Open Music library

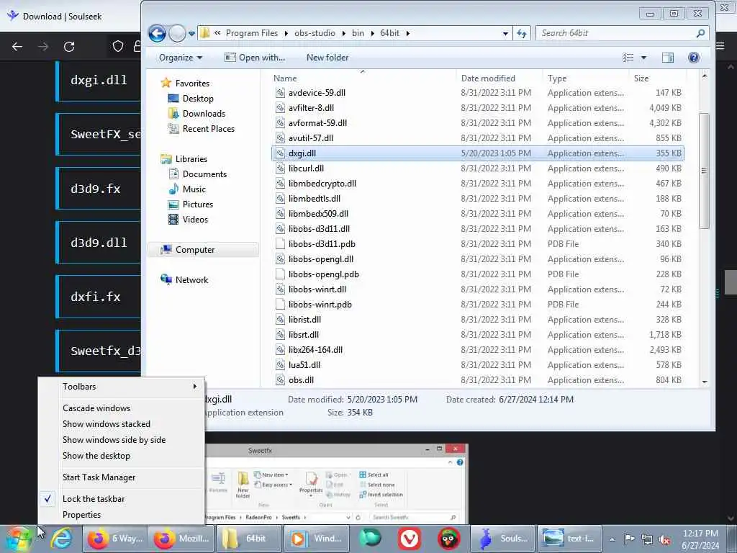coord(194,189)
